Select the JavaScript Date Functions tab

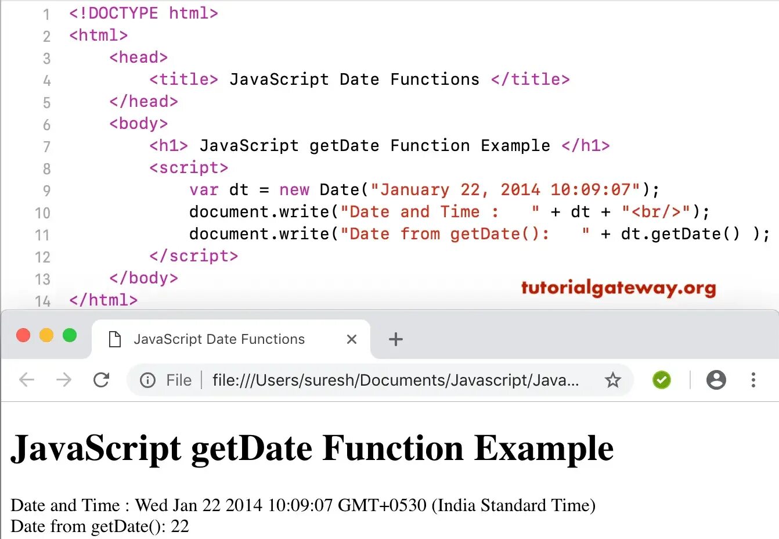tap(231, 339)
